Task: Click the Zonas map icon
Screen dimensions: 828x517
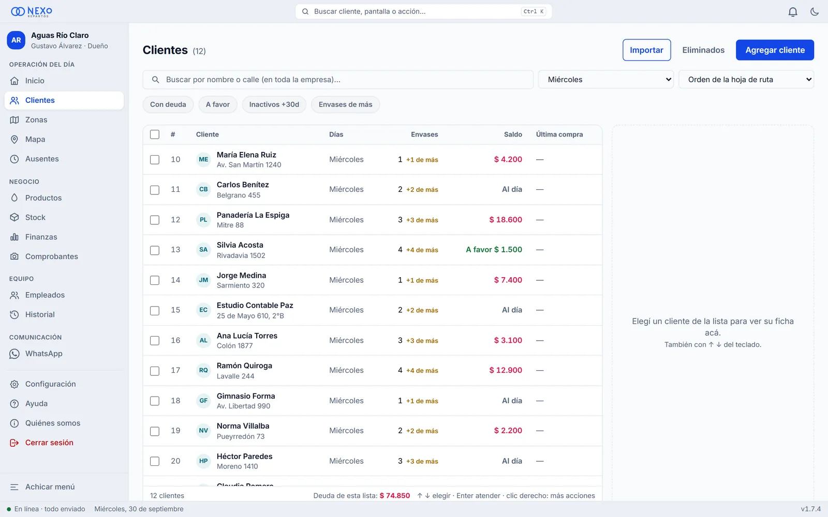Action: click(14, 120)
